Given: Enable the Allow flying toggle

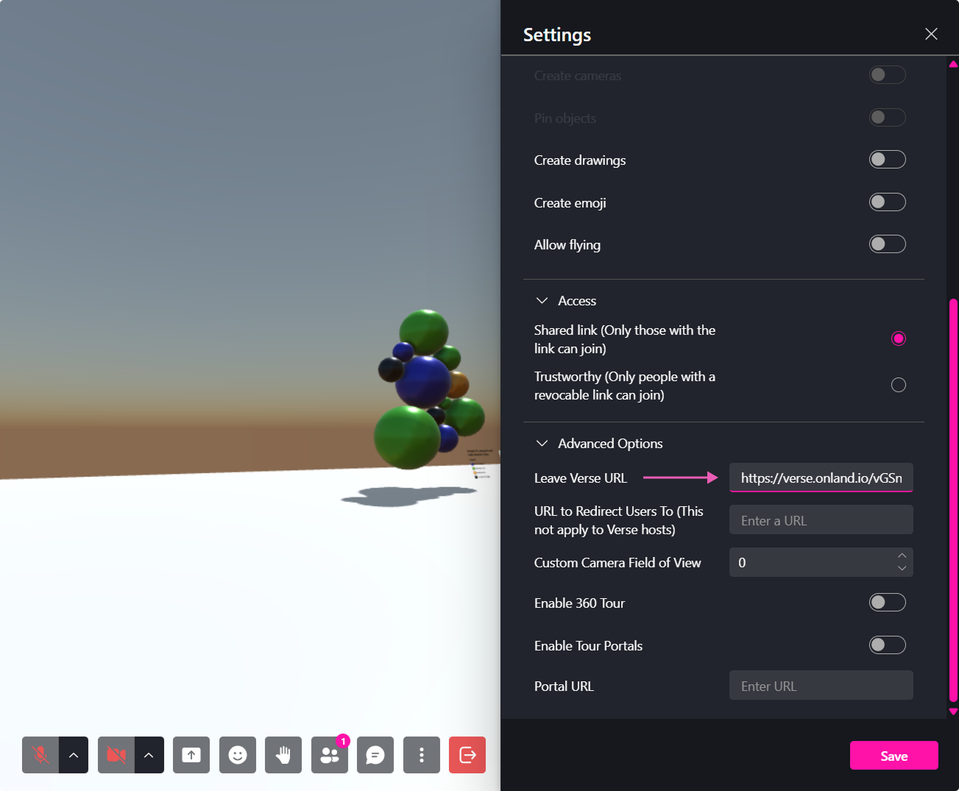Looking at the screenshot, I should click(x=887, y=244).
